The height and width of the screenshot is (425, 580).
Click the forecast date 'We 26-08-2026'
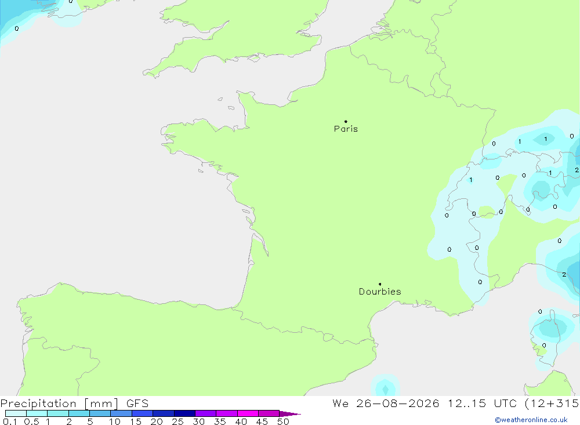click(386, 403)
